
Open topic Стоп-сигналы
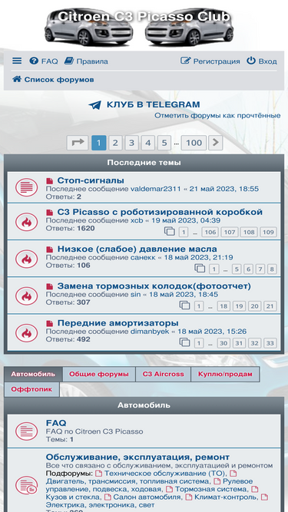(91, 180)
